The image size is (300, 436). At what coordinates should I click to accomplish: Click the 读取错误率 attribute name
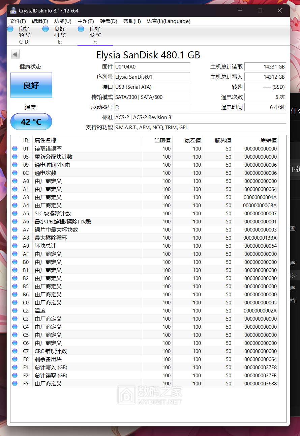[48, 148]
